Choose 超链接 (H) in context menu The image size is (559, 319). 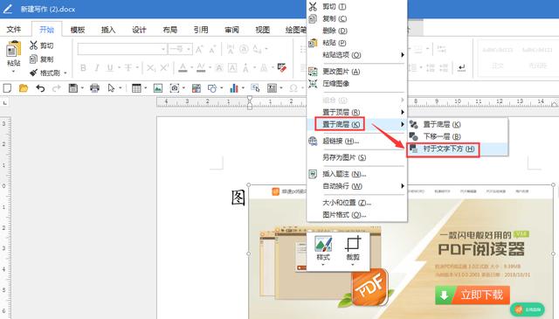point(356,141)
